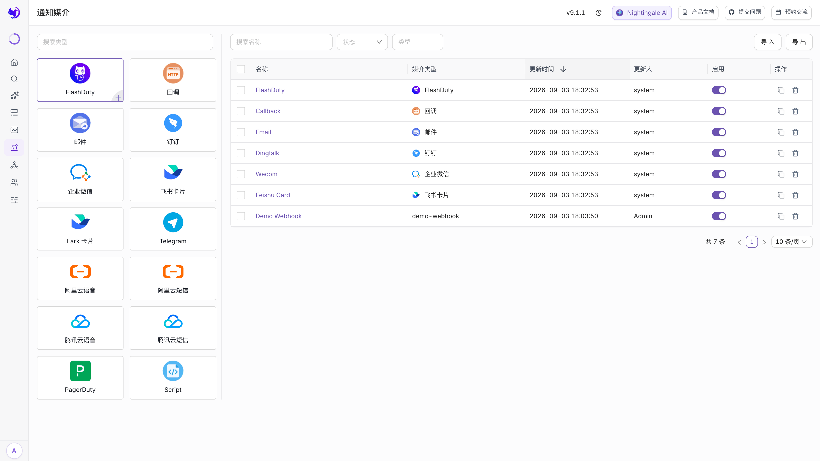Screen dimensions: 820x461
Task: Go to next page arrow
Action: (764, 242)
